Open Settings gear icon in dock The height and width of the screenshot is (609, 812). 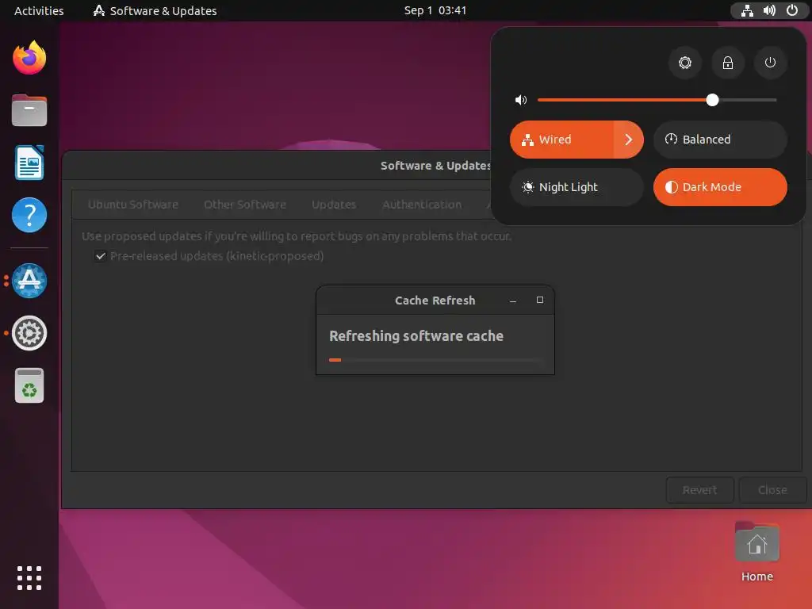click(x=29, y=333)
